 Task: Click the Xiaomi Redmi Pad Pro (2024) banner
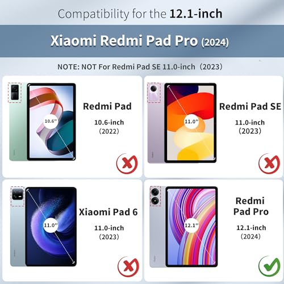[x=140, y=41]
